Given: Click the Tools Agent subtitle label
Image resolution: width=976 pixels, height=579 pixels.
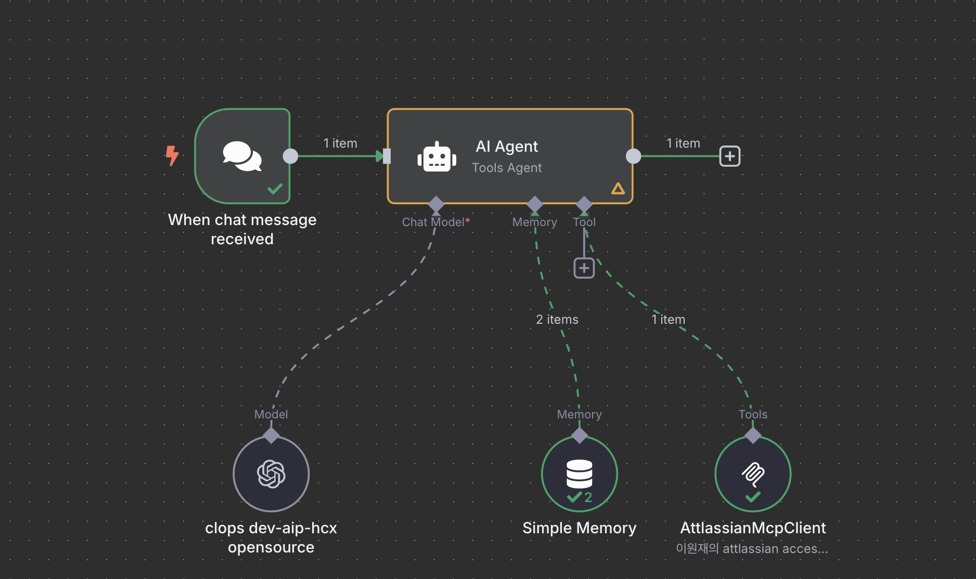Looking at the screenshot, I should point(507,167).
